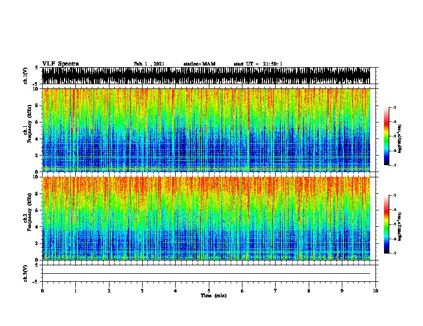Viewport: 423px width, 326px height.
Task: Click the ch.1 frequency axis "10" tick label
Action: [x=35, y=89]
